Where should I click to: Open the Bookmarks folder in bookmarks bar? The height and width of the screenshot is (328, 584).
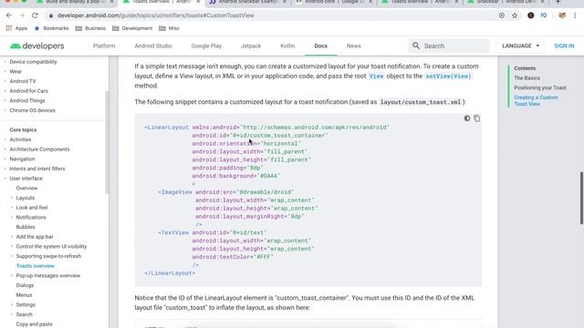click(x=51, y=28)
